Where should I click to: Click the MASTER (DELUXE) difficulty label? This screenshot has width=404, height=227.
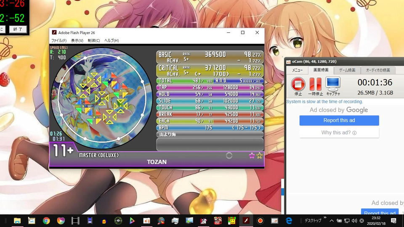click(98, 155)
